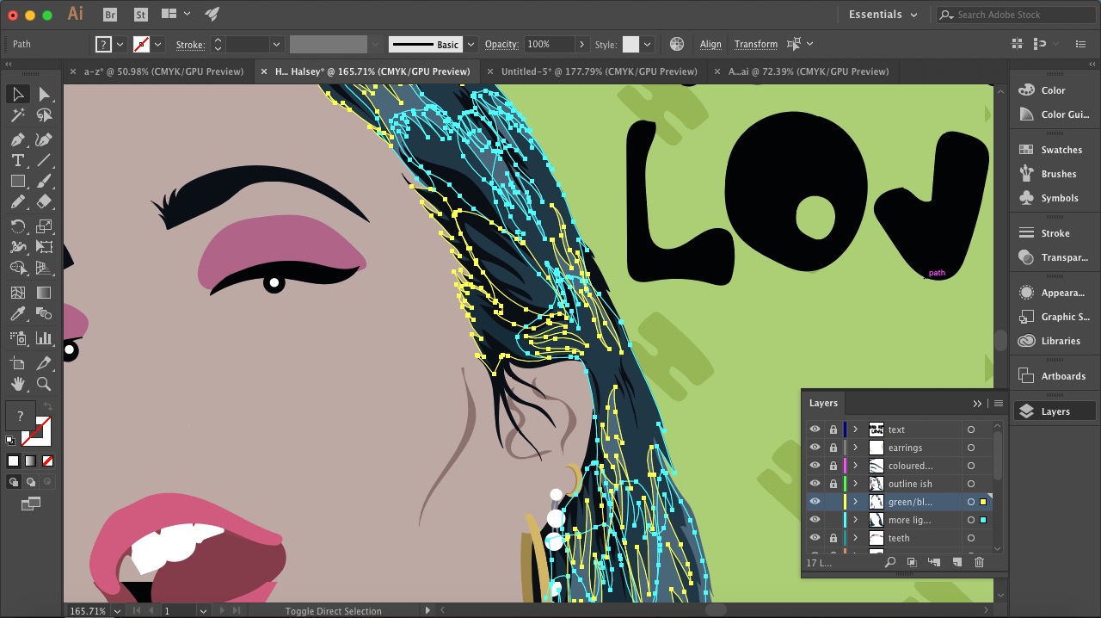Screen dimensions: 1101x618
Task: Select the Rectangle tool
Action: tap(18, 181)
